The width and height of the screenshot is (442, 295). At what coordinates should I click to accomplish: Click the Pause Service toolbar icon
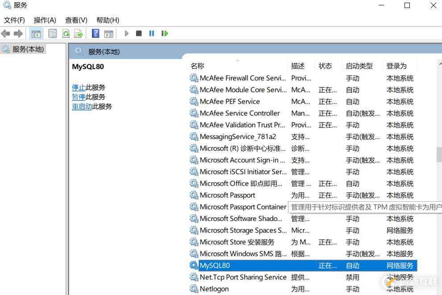click(152, 33)
